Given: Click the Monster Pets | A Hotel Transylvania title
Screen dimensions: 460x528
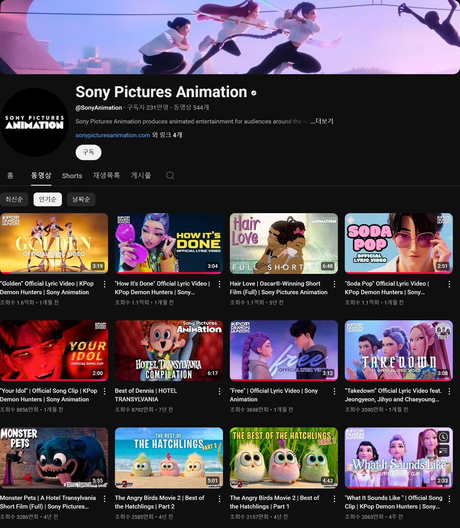Looking at the screenshot, I should tap(48, 502).
